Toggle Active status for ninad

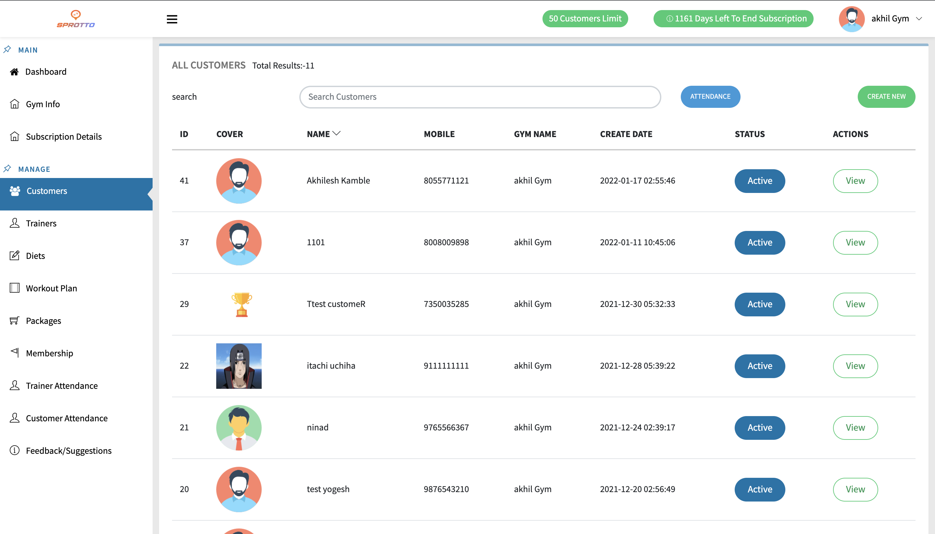click(759, 428)
